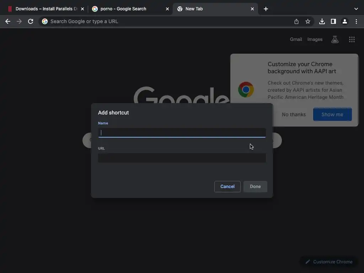The height and width of the screenshot is (273, 364).
Task: Close the Downloads Parallels tab
Action: coord(82,9)
